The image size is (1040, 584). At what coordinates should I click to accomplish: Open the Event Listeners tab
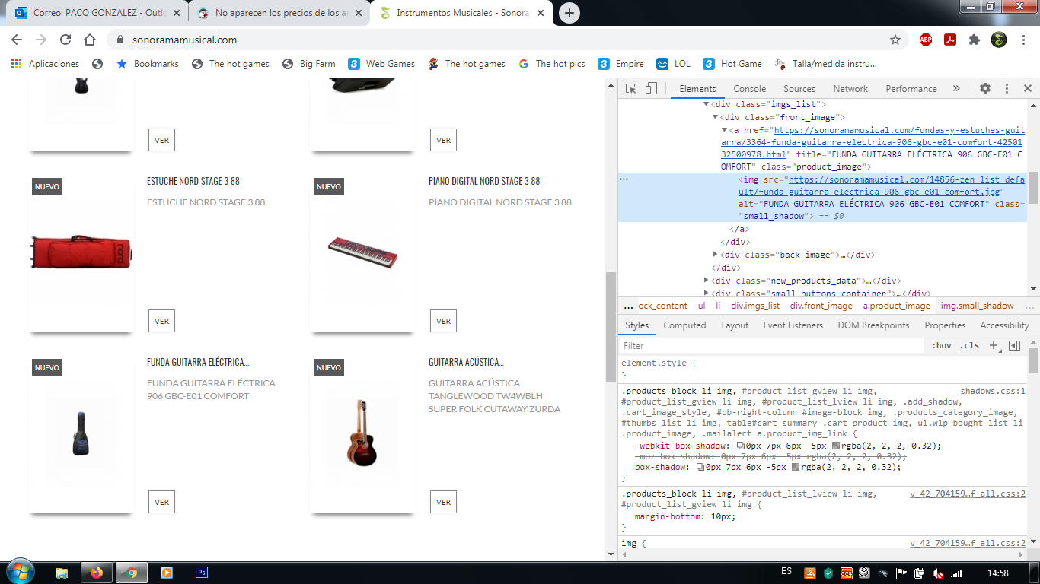[x=793, y=325]
